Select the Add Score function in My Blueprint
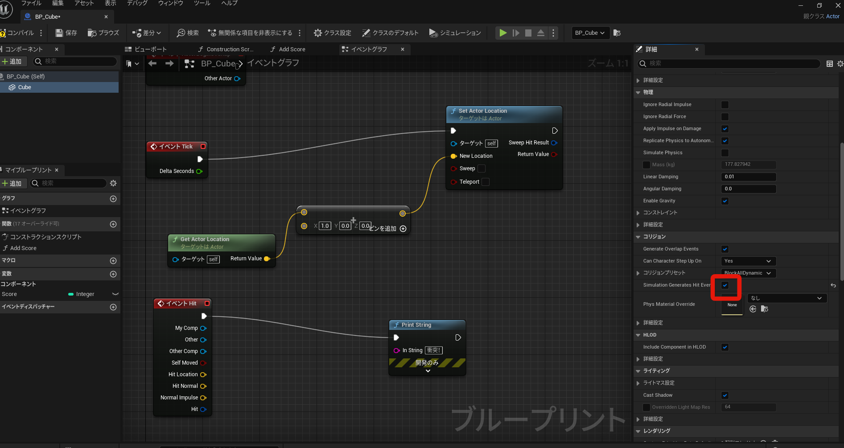 click(23, 248)
